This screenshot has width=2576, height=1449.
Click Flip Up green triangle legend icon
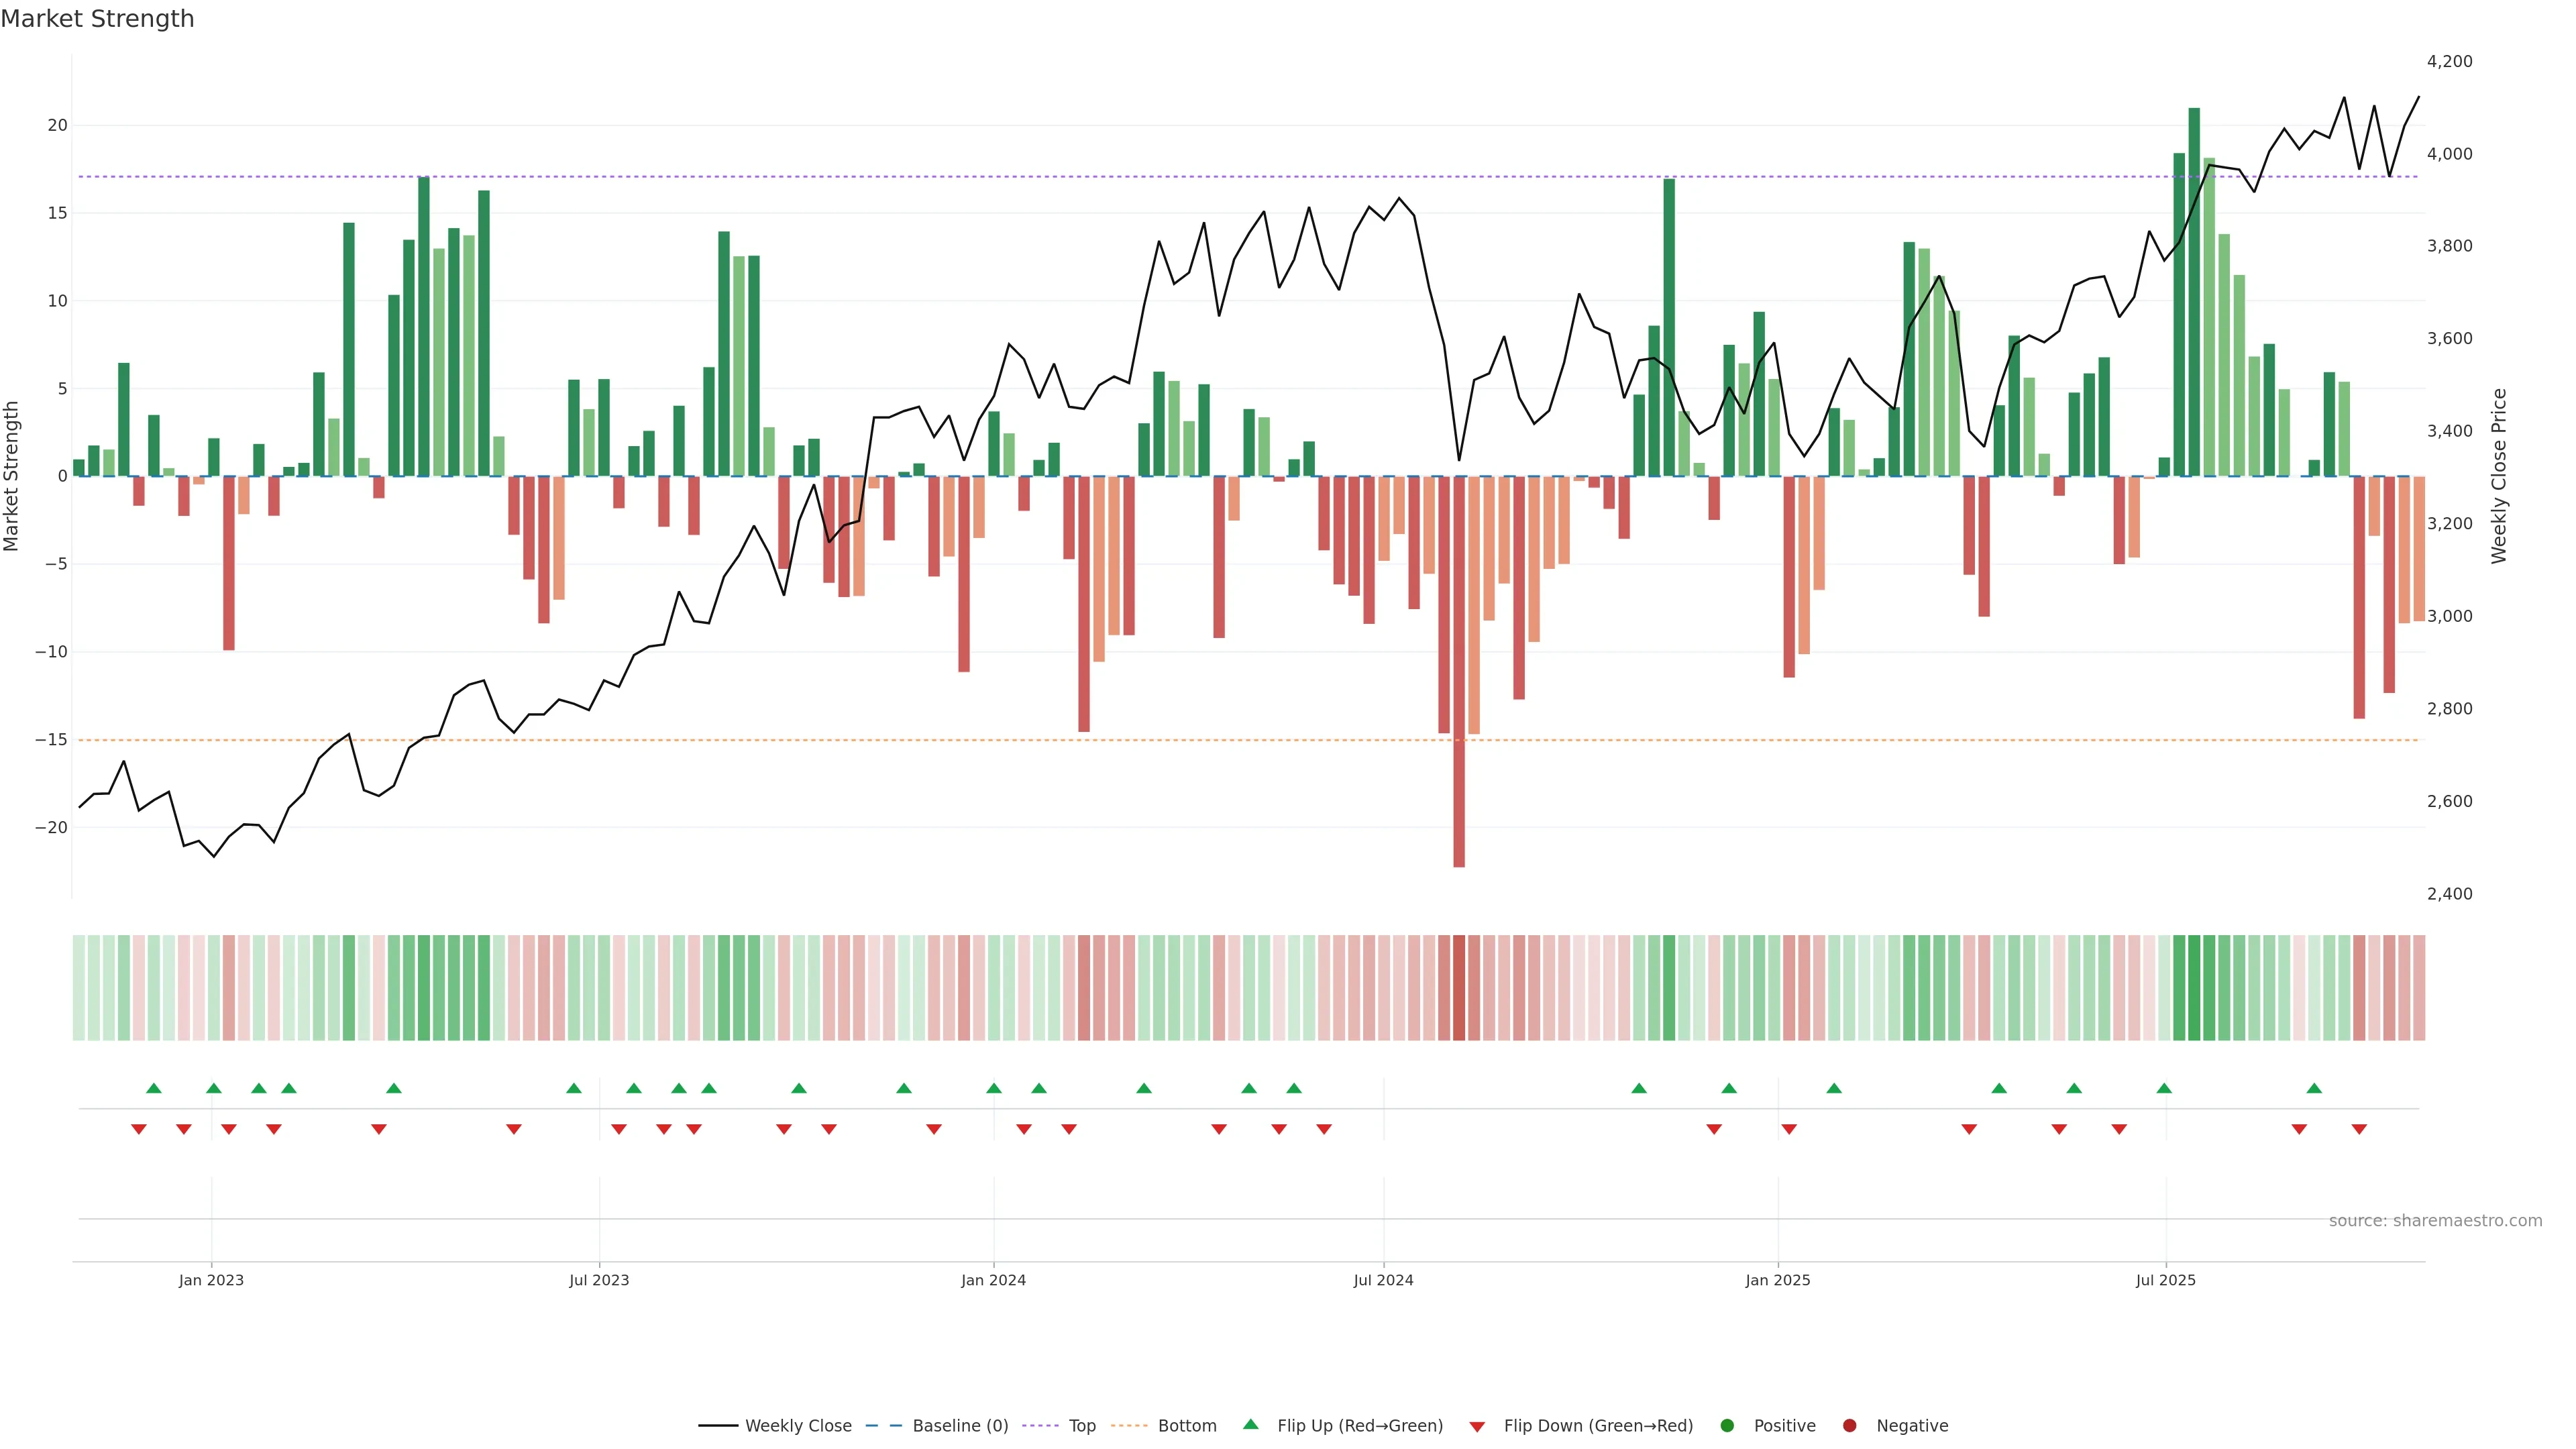point(1250,1425)
